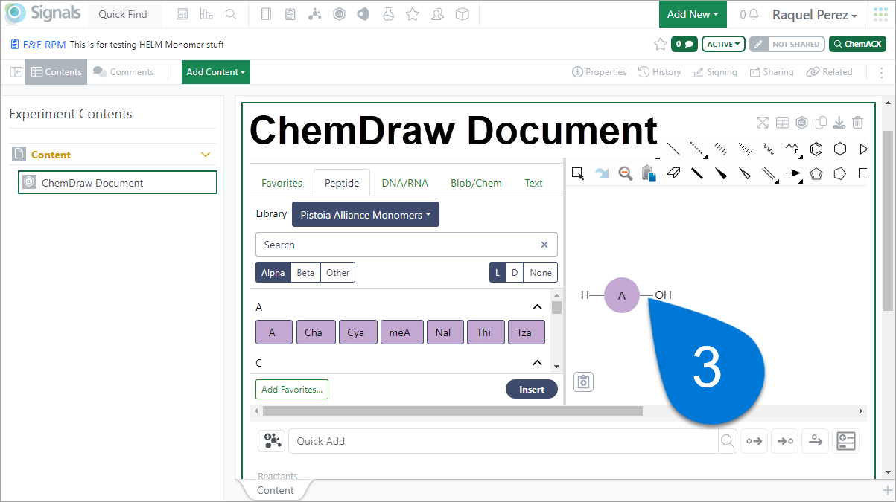
Task: Delete the ChemDraw Document with trash icon
Action: (x=858, y=123)
